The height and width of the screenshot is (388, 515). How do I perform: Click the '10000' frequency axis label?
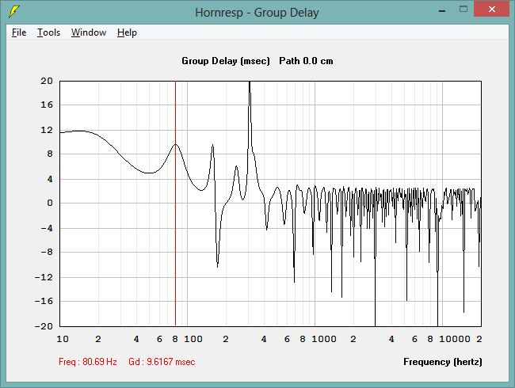click(x=455, y=339)
